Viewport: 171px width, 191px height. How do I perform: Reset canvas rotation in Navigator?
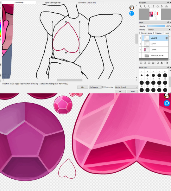158,6
